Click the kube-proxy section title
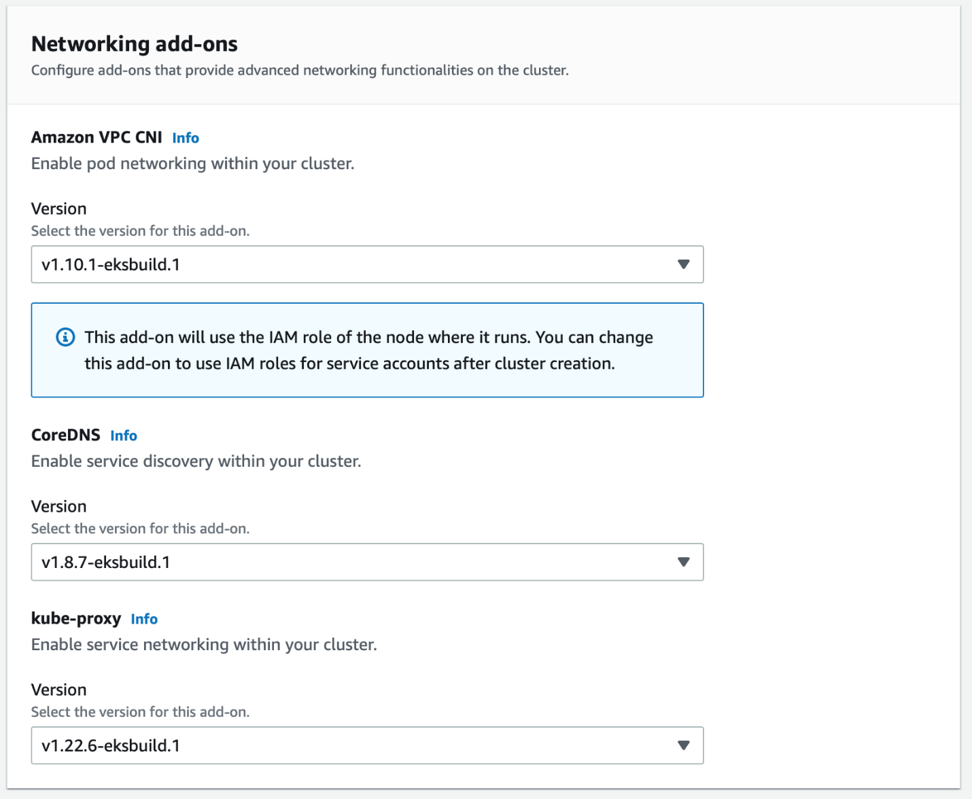This screenshot has width=972, height=799. 76,618
